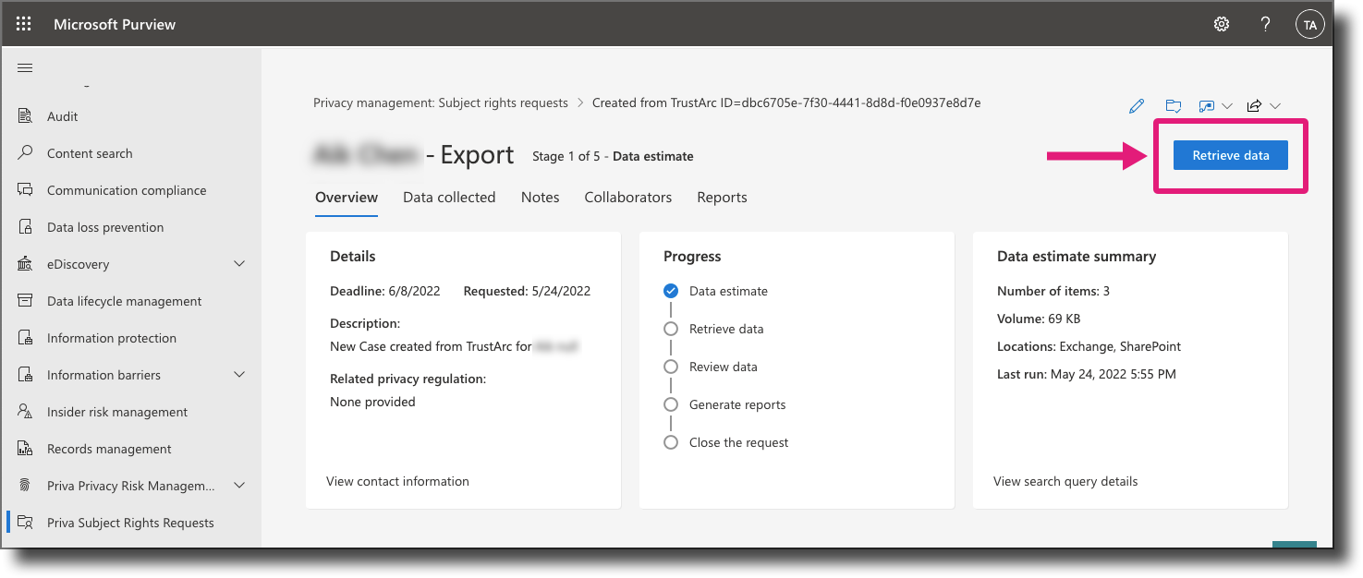Click the completed Data estimate progress indicator
Image resolution: width=1363 pixels, height=578 pixels.
click(671, 291)
